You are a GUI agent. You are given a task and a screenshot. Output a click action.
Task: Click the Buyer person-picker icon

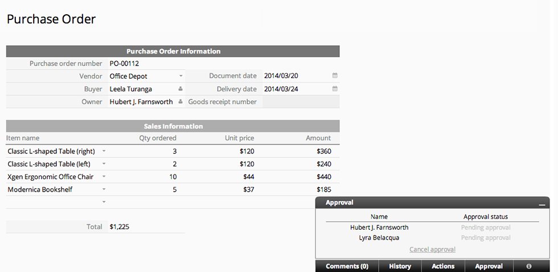pos(180,89)
